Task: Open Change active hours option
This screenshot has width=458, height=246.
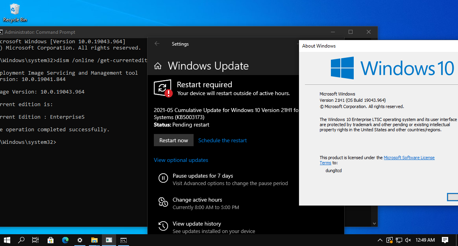Action: 197,200
